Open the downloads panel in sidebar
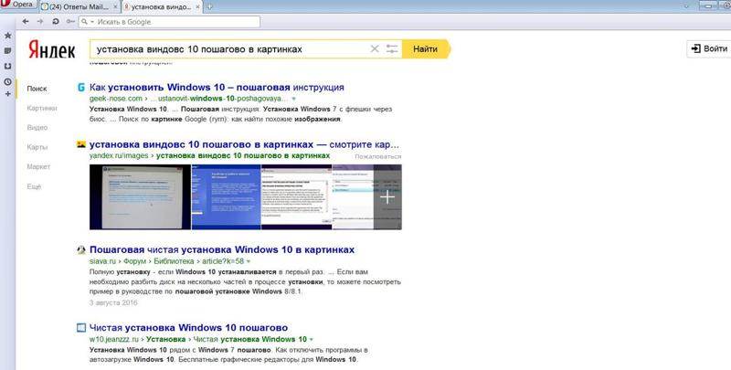 click(x=7, y=66)
